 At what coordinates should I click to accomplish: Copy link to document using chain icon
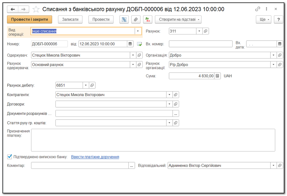tap(258, 9)
